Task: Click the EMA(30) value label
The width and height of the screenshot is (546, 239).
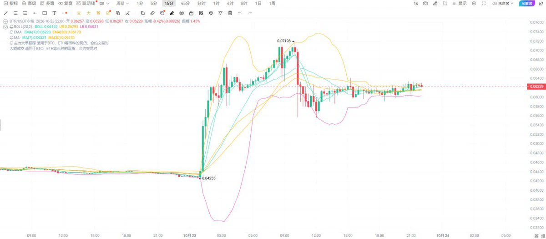Action: point(66,32)
